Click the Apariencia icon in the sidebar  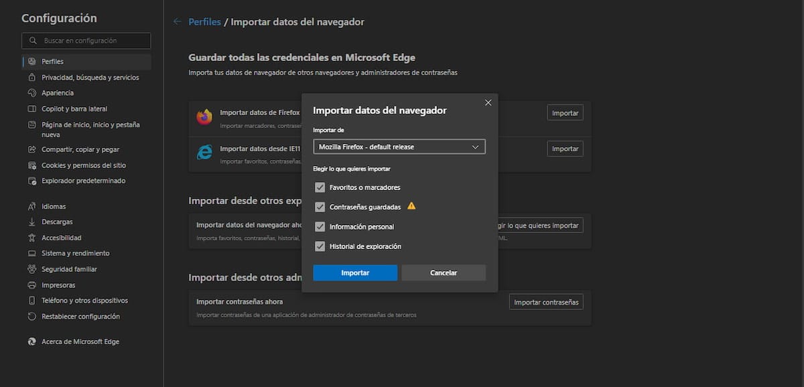point(31,93)
